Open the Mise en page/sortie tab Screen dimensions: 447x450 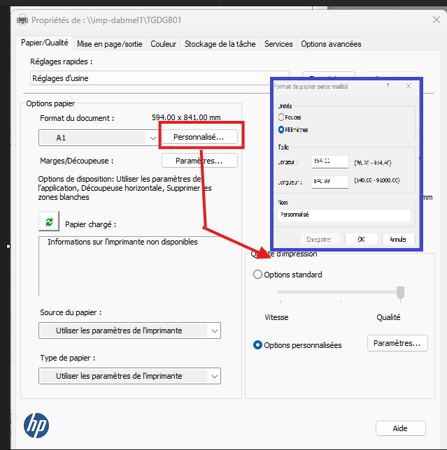coord(110,44)
